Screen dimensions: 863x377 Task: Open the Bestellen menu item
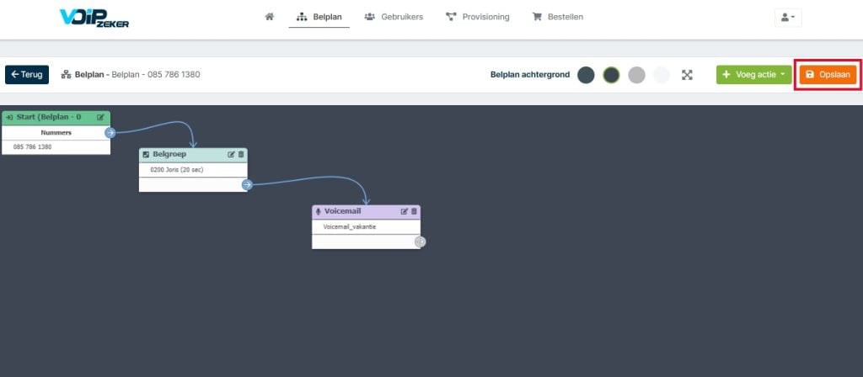click(558, 17)
